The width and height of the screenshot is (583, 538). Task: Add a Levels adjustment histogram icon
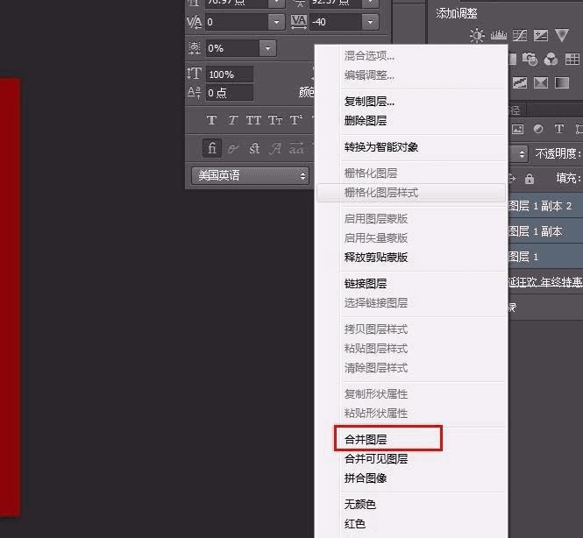click(499, 35)
